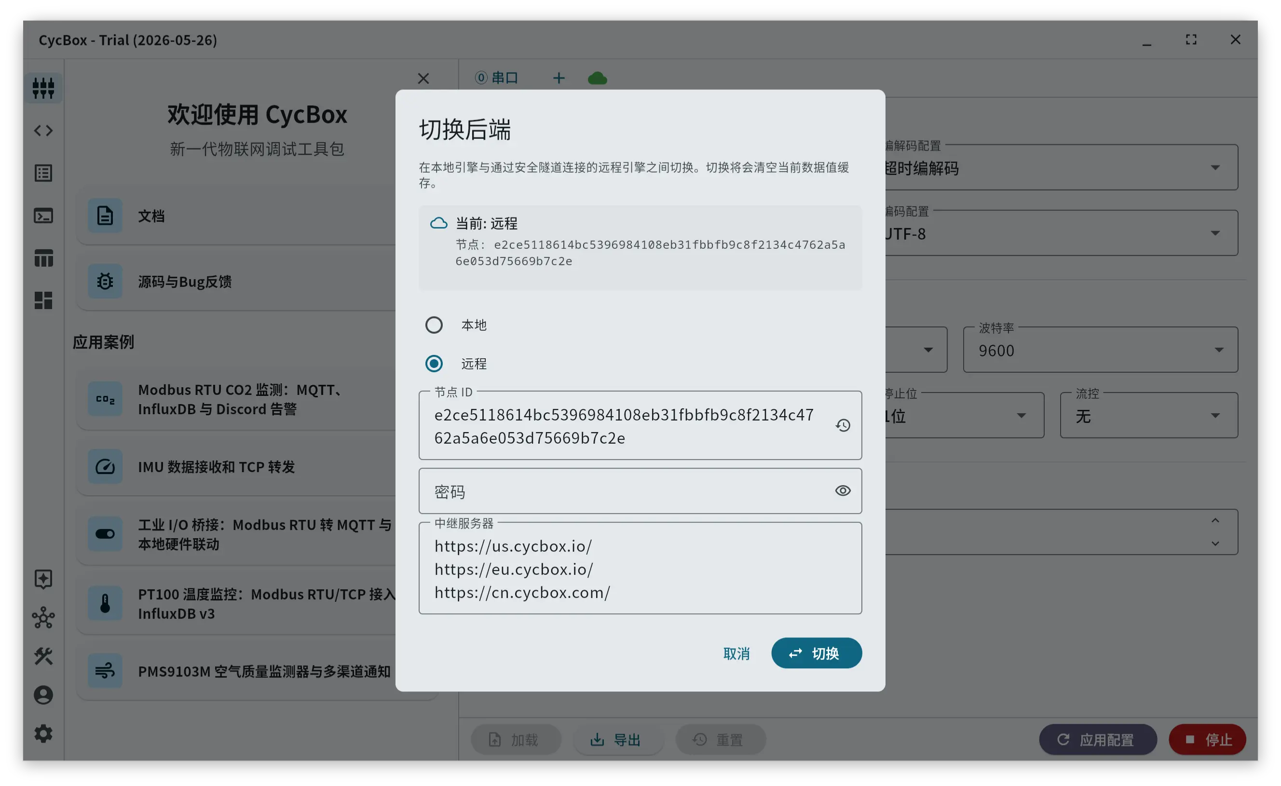
Task: Click the thermometer icon of PT100 case
Action: coord(105,603)
